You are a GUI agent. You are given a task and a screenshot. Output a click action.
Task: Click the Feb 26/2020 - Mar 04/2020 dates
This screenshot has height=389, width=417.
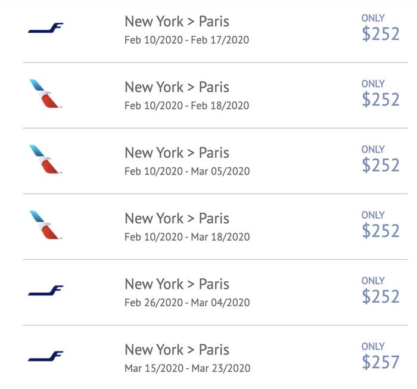(187, 303)
